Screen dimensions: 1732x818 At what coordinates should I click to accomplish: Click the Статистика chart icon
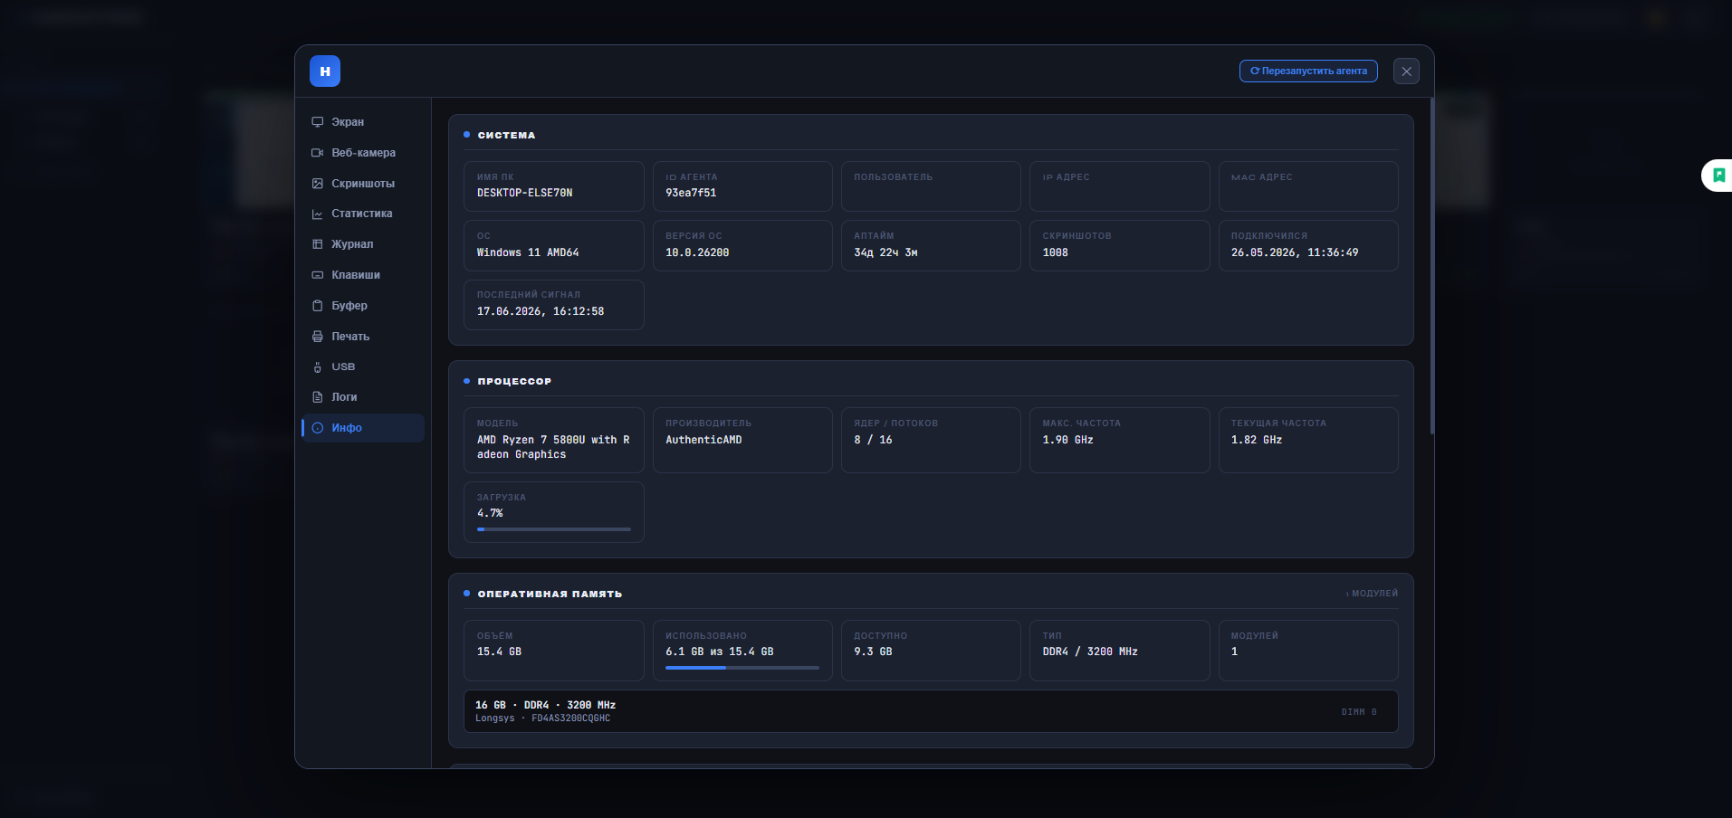click(318, 214)
